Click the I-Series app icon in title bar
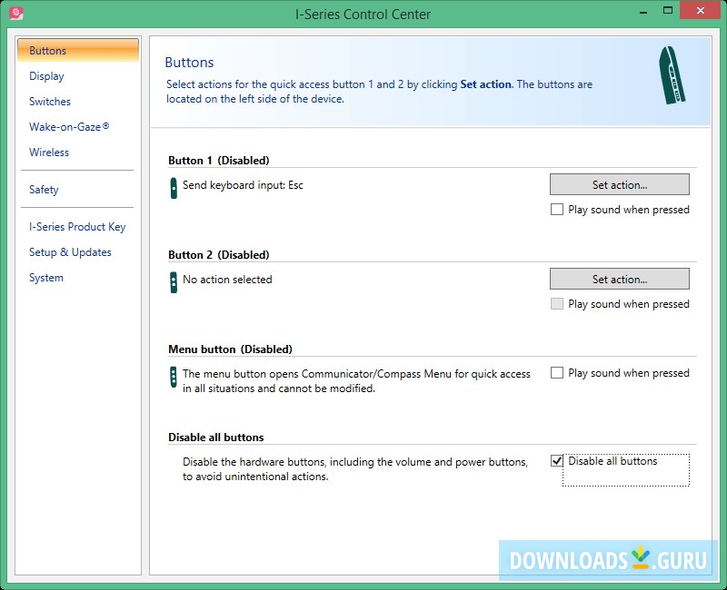 (15, 14)
